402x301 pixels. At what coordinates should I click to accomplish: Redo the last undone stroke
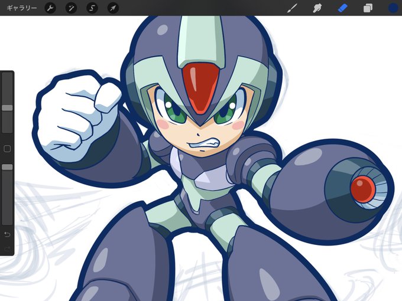tap(7, 248)
